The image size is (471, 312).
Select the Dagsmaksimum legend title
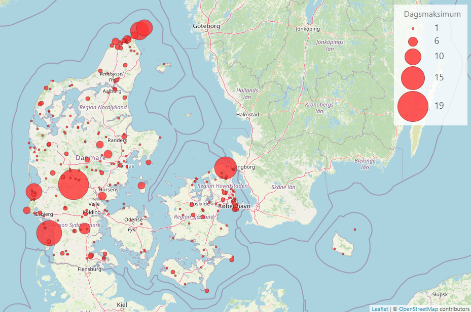pyautogui.click(x=432, y=14)
